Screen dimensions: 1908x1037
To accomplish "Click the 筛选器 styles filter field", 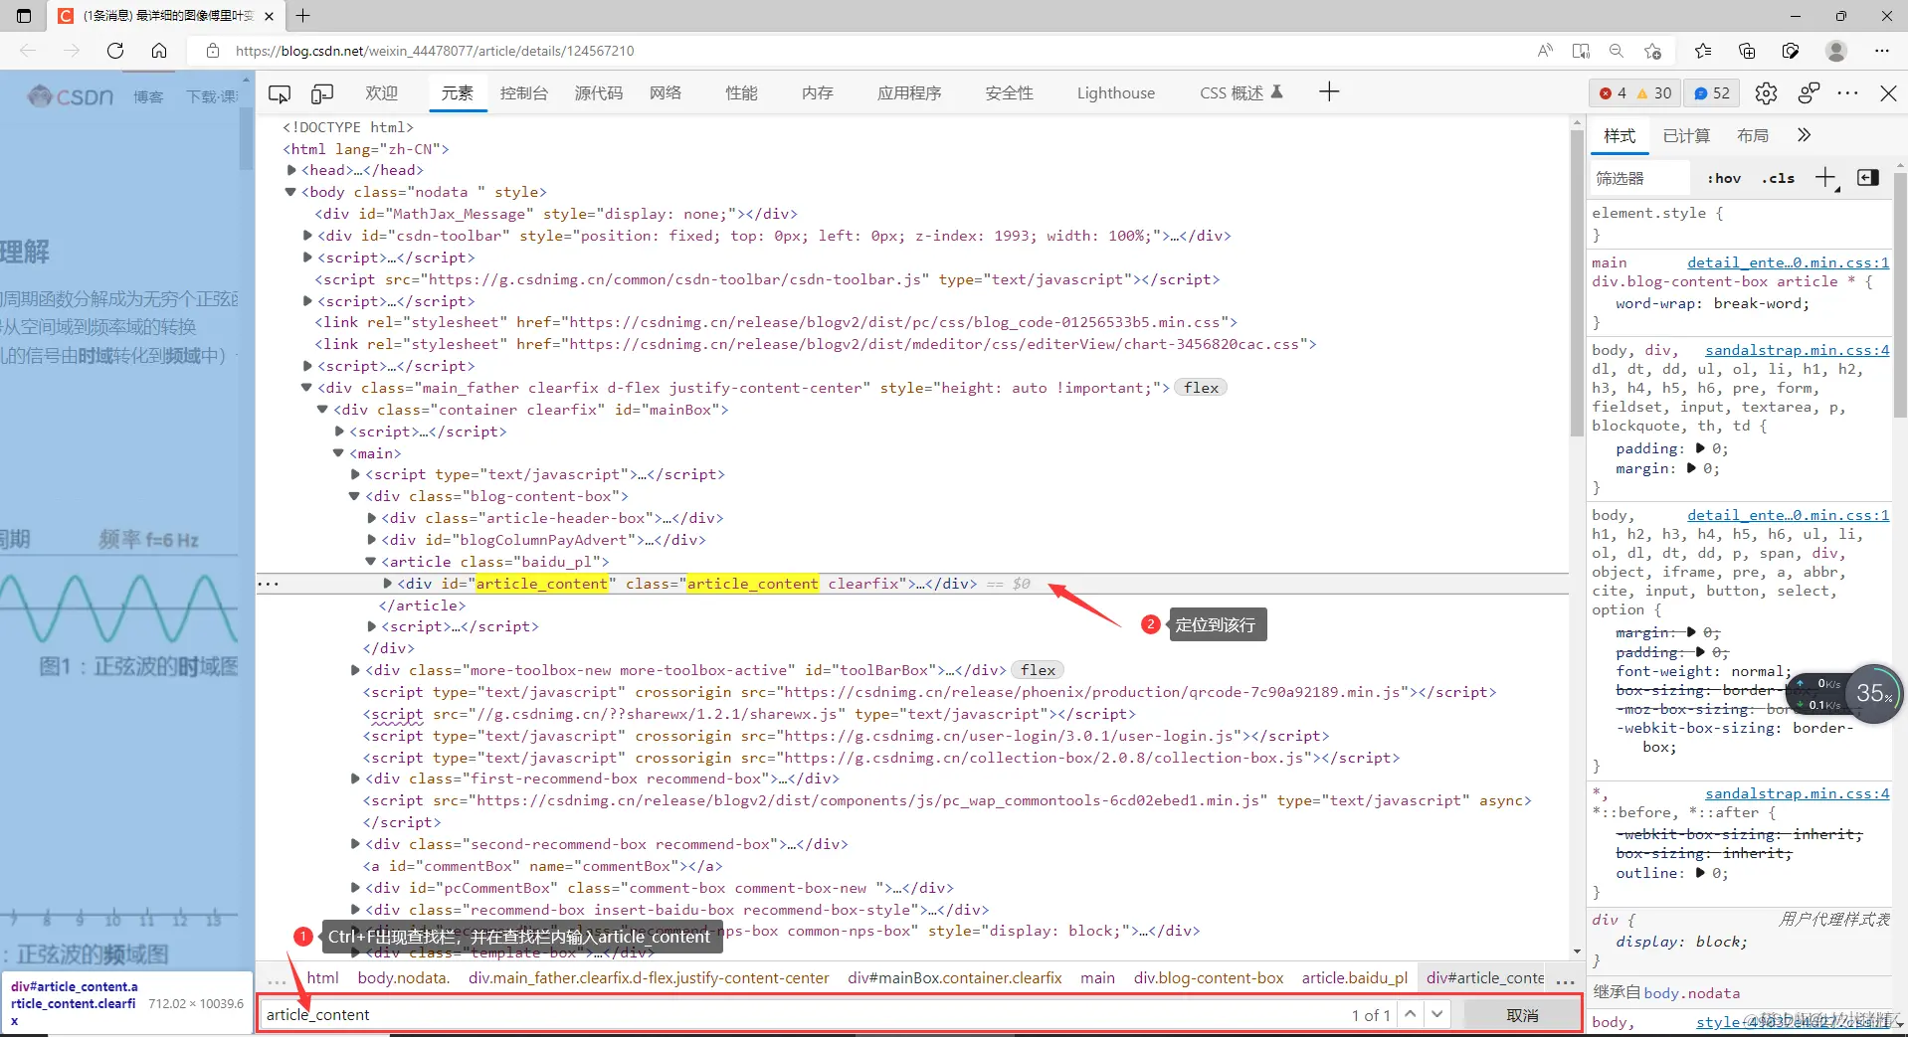I will [x=1638, y=179].
